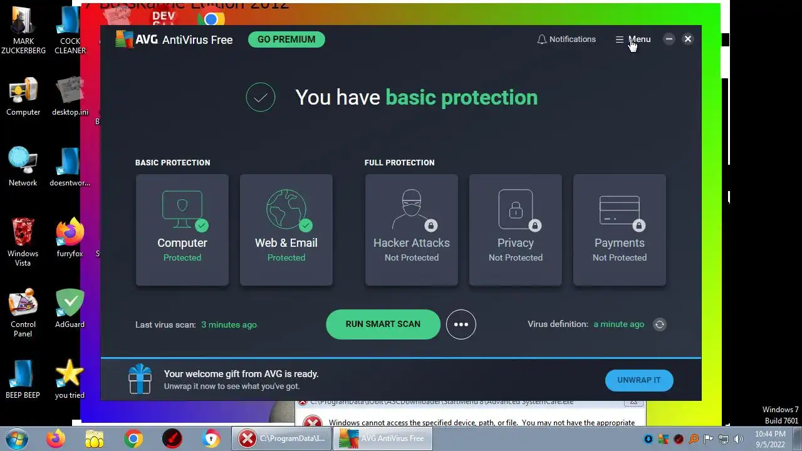
Task: Open the locked Payments tile
Action: 620,230
